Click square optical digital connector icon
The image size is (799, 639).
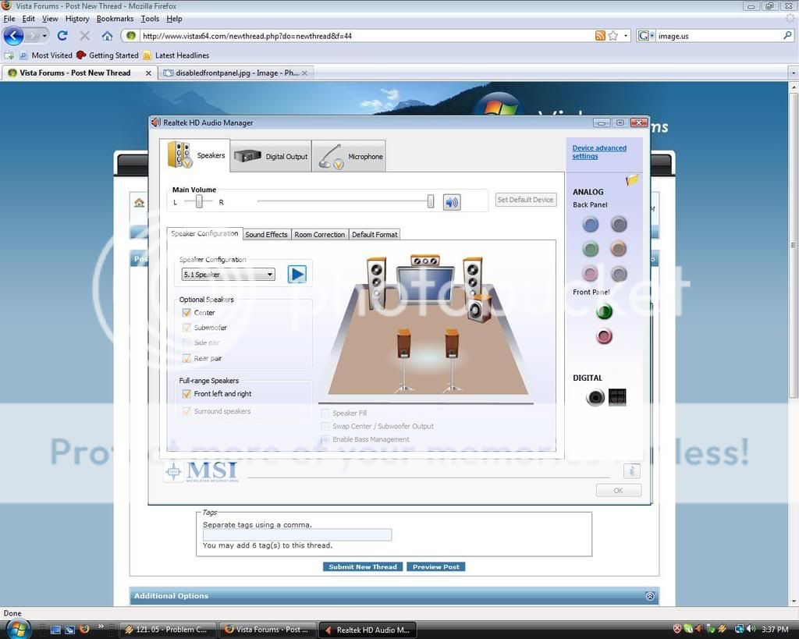coord(617,397)
